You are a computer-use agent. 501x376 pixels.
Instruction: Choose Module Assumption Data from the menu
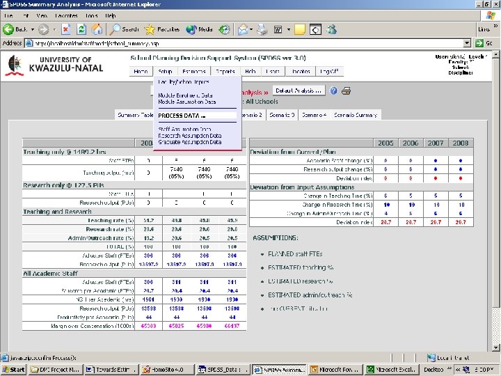click(x=187, y=102)
